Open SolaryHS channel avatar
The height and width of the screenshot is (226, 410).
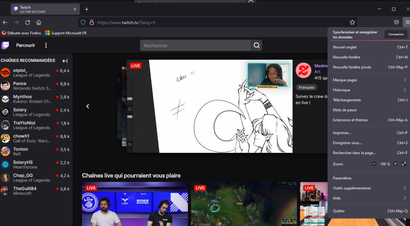(5, 165)
